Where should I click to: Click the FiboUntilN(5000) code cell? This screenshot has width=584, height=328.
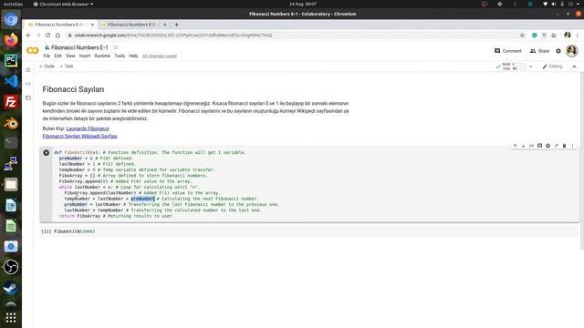pyautogui.click(x=309, y=231)
